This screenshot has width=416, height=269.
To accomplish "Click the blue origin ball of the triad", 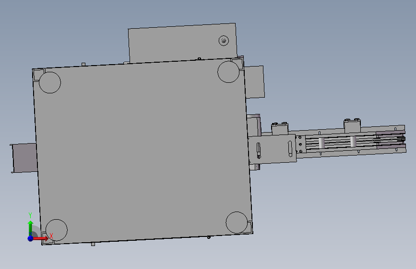I will (x=30, y=238).
